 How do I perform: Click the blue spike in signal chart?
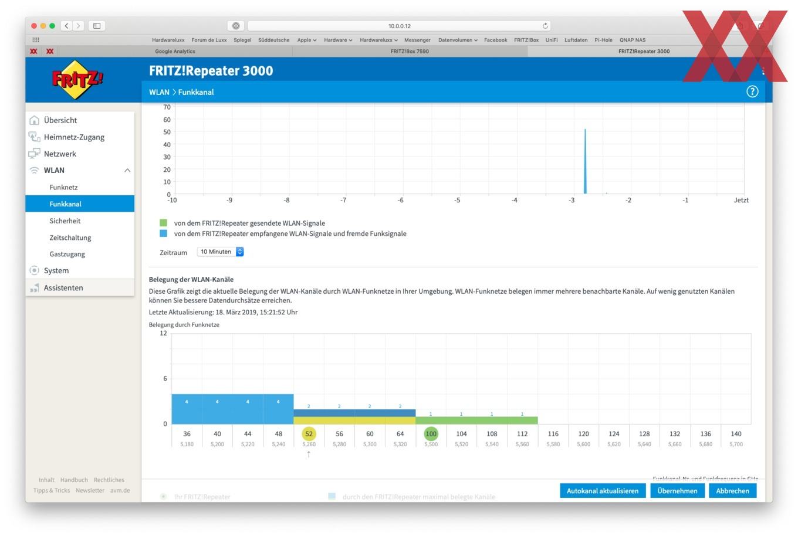click(x=585, y=161)
